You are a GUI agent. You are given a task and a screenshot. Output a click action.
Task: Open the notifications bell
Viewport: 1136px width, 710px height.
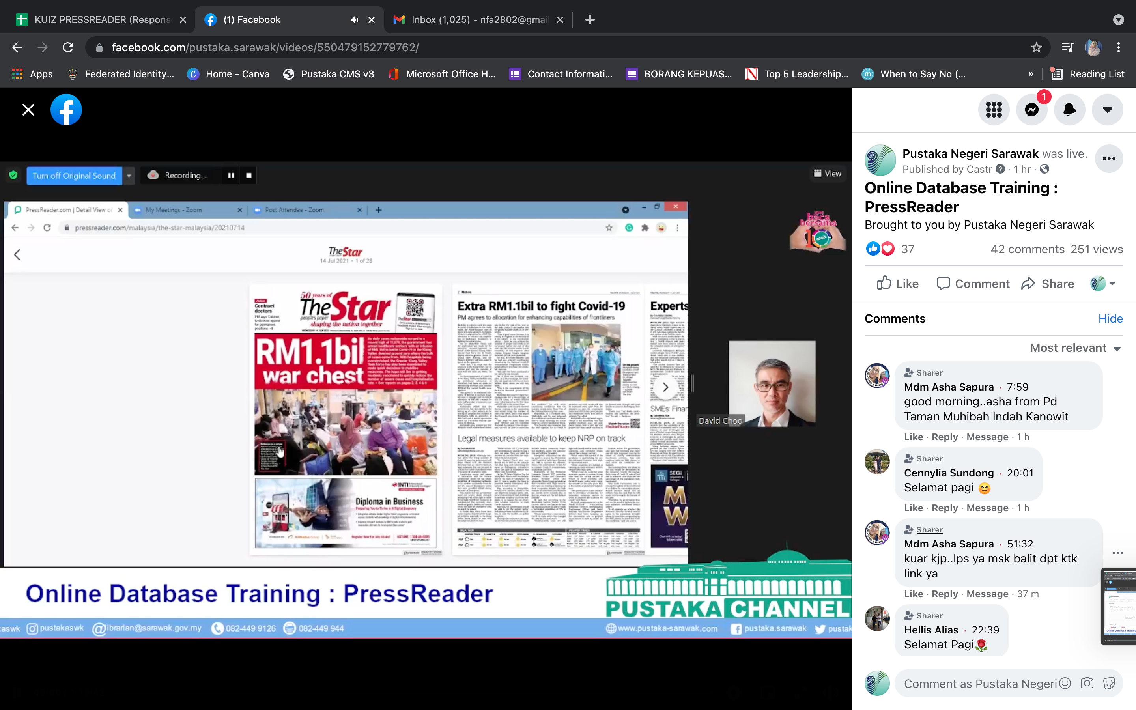[x=1069, y=109]
